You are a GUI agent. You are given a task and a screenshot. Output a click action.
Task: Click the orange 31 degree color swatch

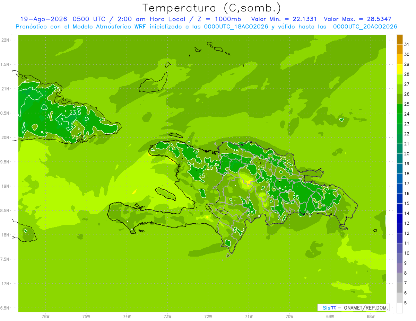pyautogui.click(x=400, y=39)
